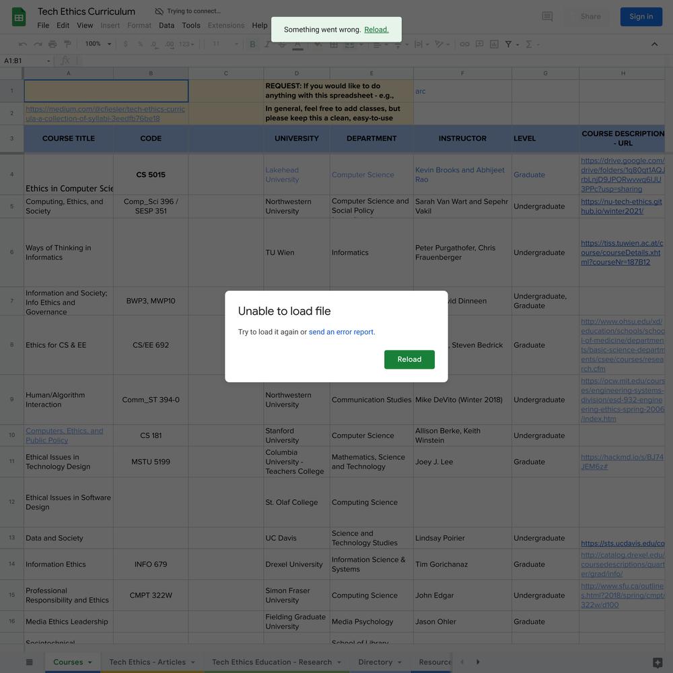Open the text rotation dropdown
Image resolution: width=673 pixels, height=673 pixels.
(x=441, y=44)
